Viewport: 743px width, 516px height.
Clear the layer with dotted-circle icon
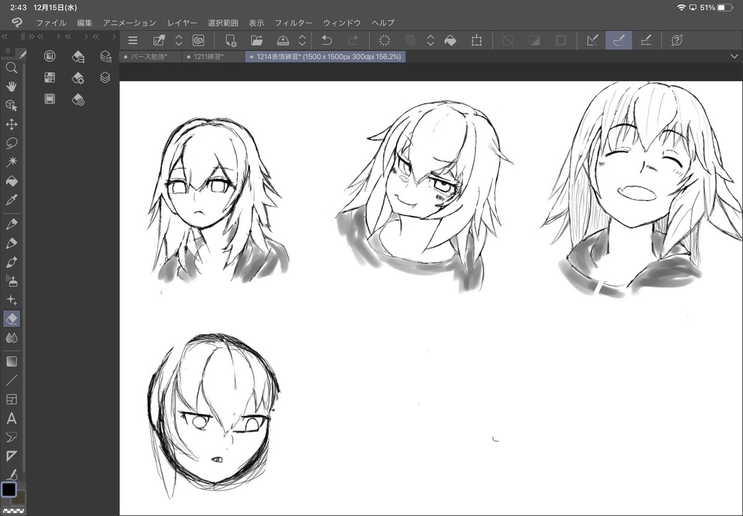pyautogui.click(x=385, y=41)
